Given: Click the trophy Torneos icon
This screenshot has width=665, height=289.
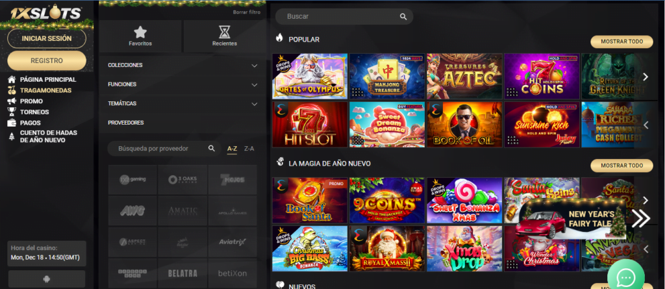Looking at the screenshot, I should 12,112.
